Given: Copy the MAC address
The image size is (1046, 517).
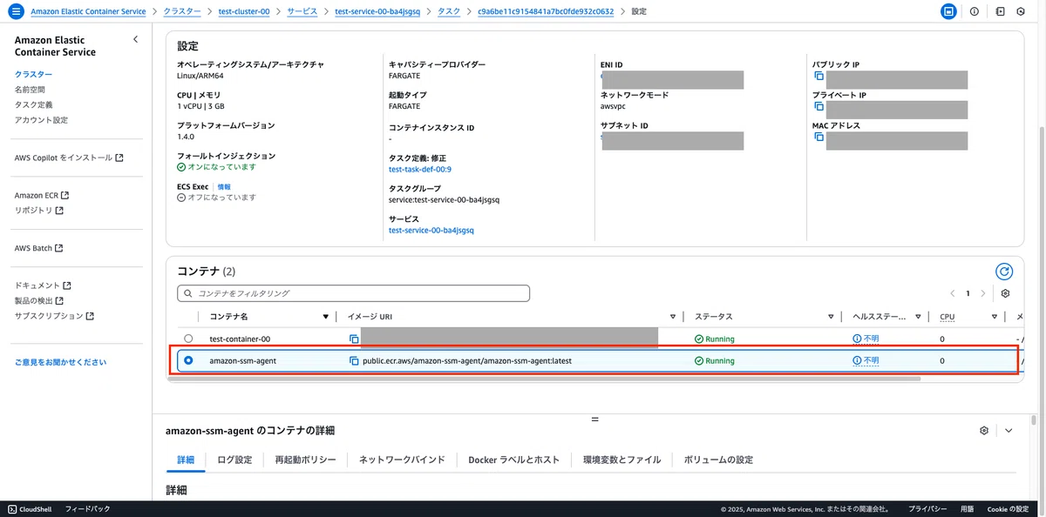Looking at the screenshot, I should pos(818,137).
